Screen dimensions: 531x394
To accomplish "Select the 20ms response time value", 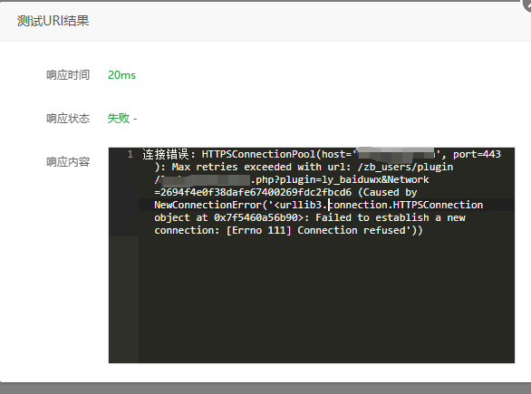I will click(121, 75).
